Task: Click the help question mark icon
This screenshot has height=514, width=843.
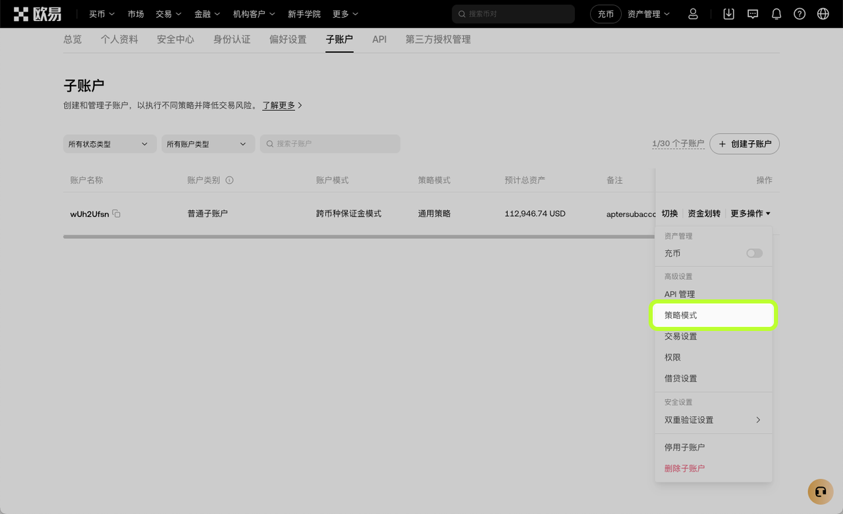Action: pyautogui.click(x=800, y=14)
